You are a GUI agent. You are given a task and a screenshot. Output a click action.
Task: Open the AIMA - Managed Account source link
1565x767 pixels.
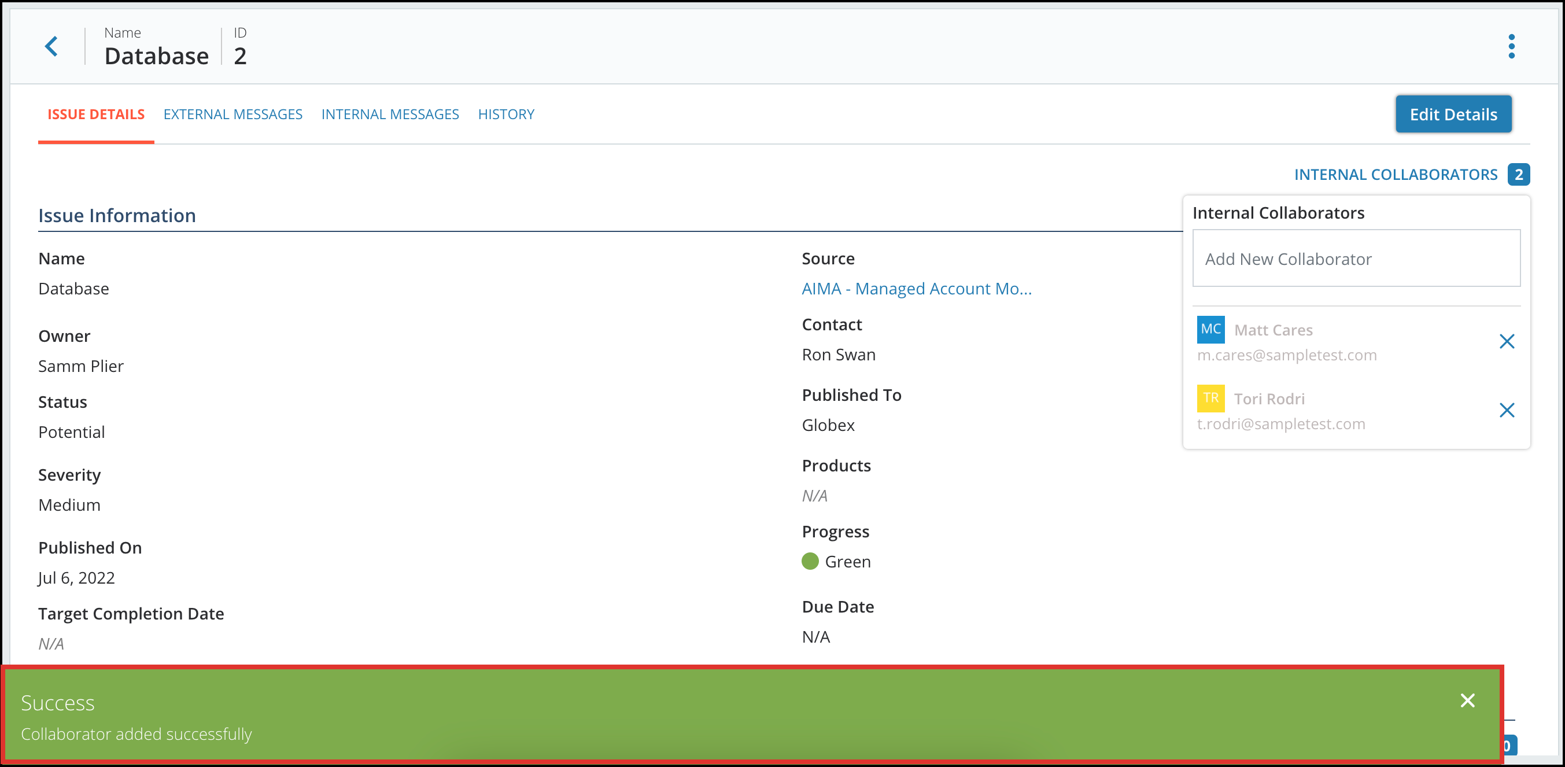click(916, 288)
